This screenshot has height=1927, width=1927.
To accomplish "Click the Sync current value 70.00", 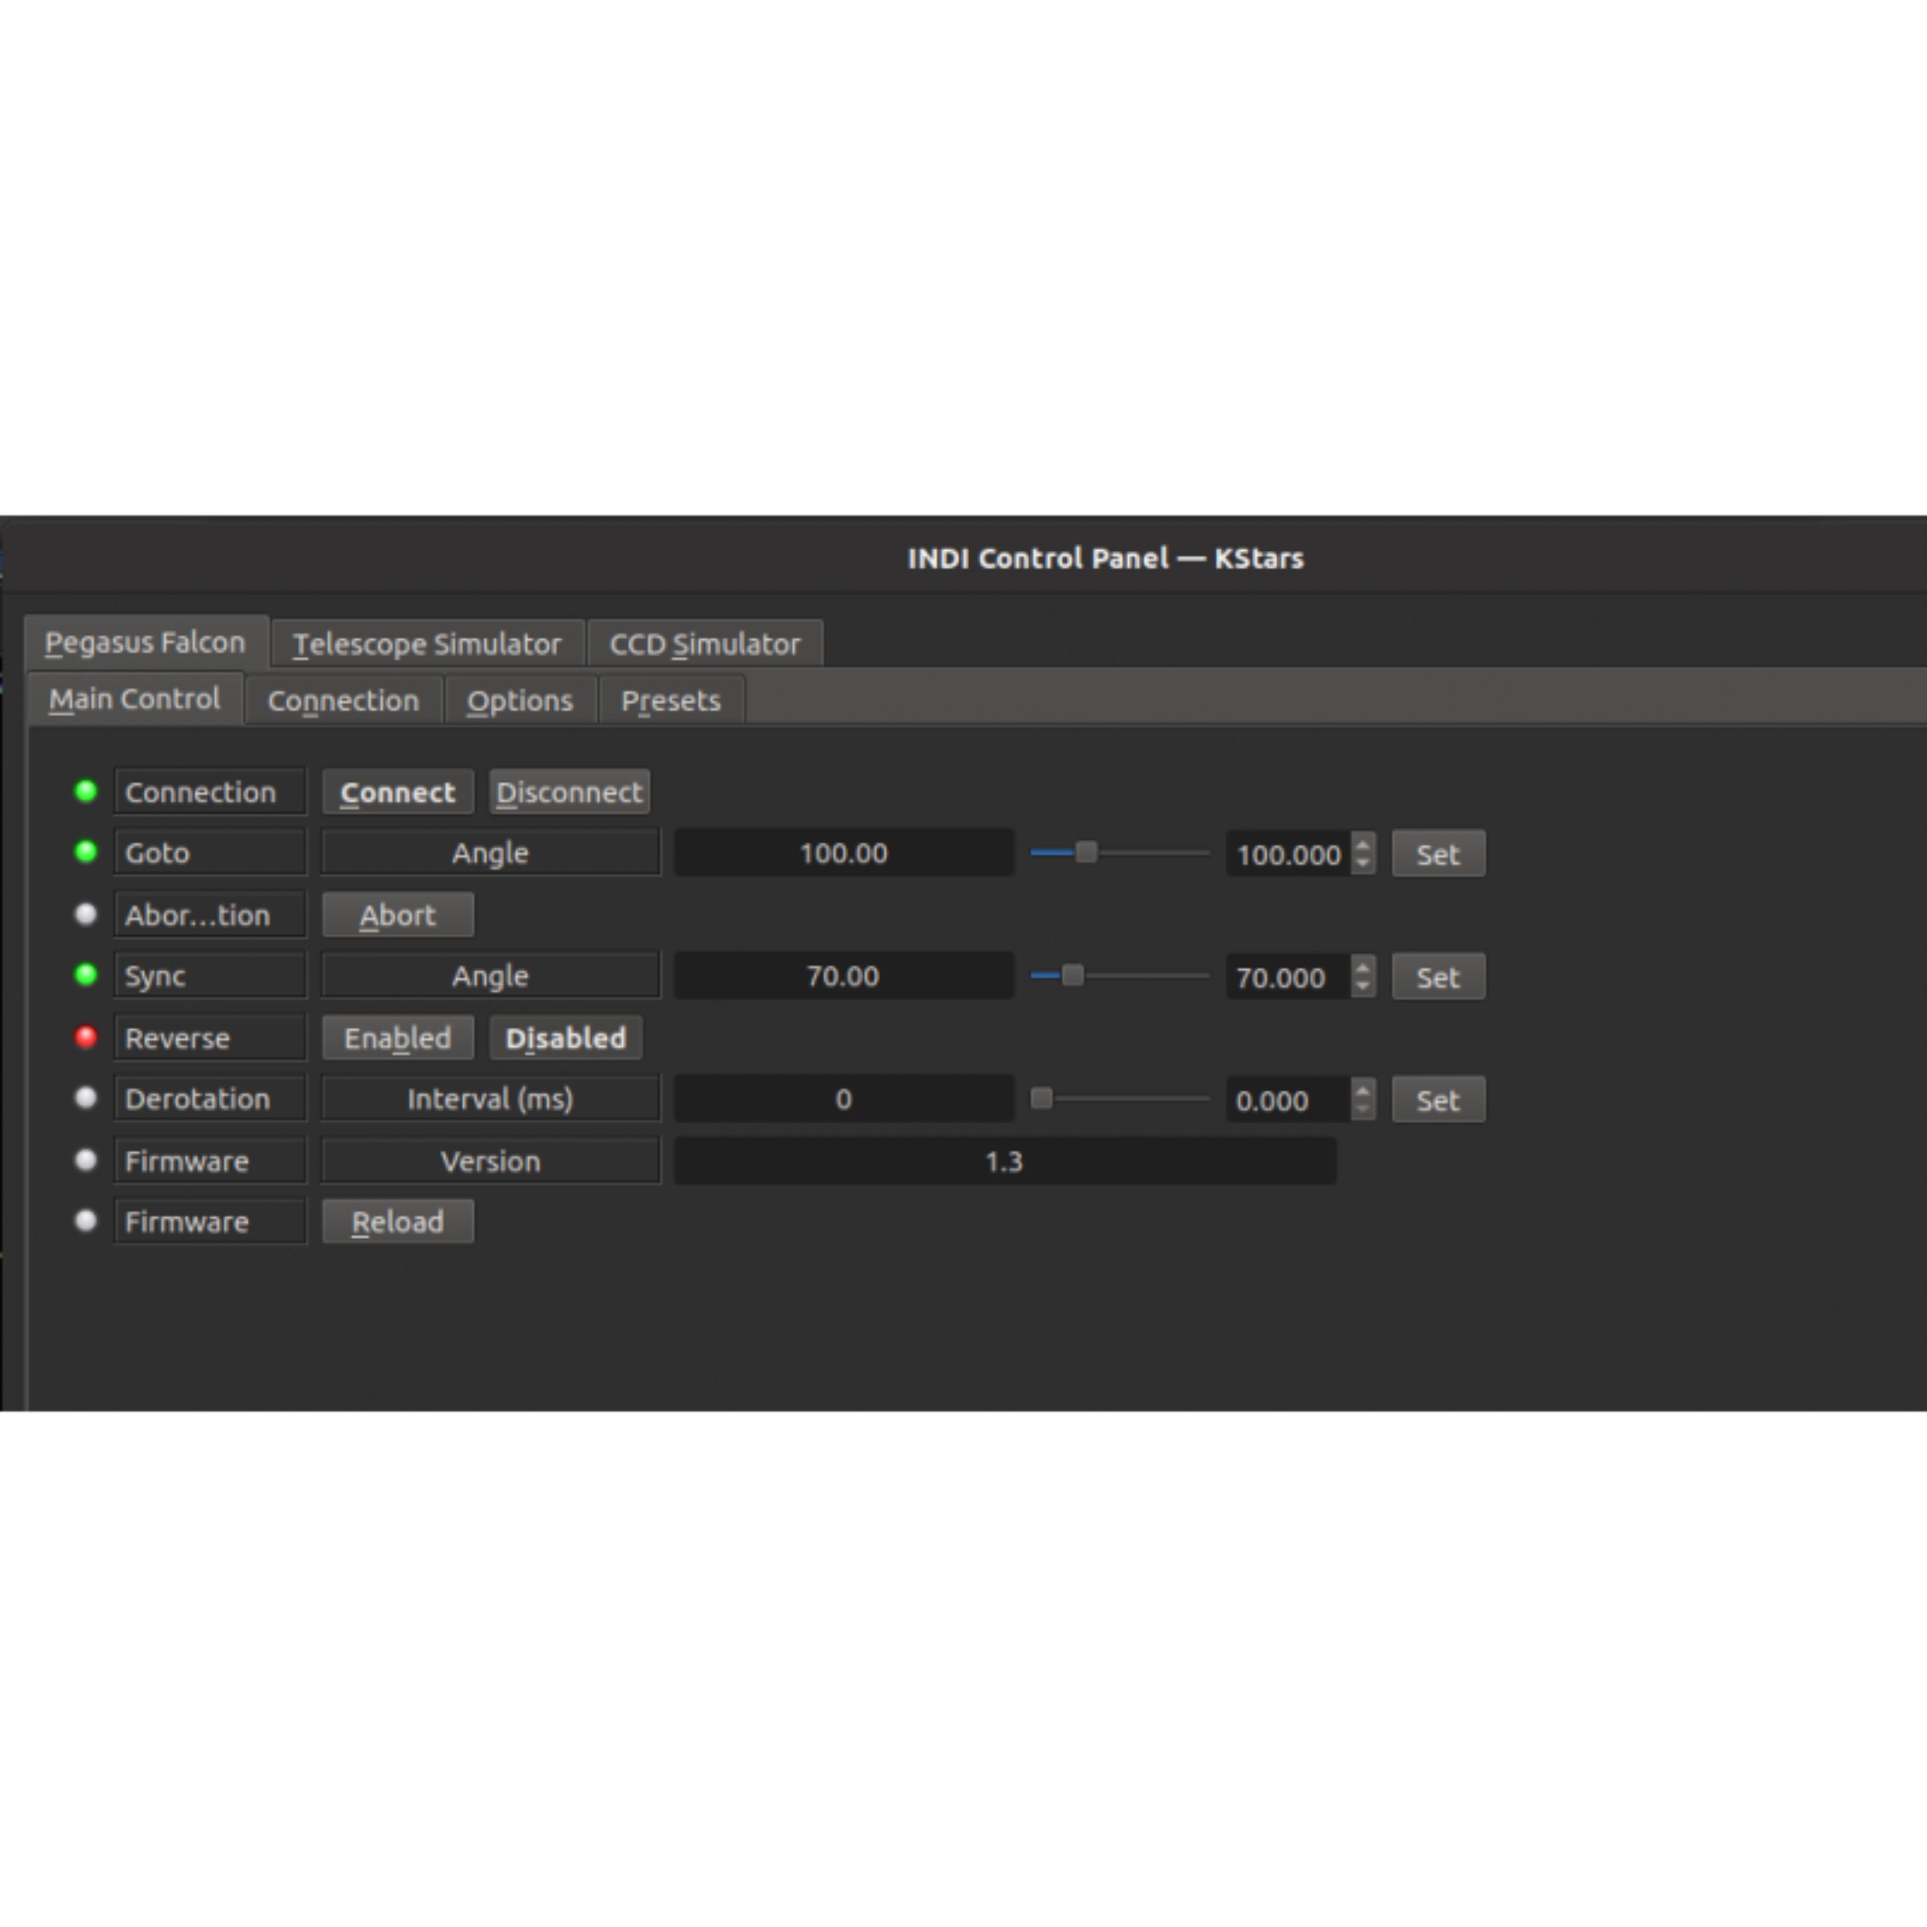I will pos(844,977).
